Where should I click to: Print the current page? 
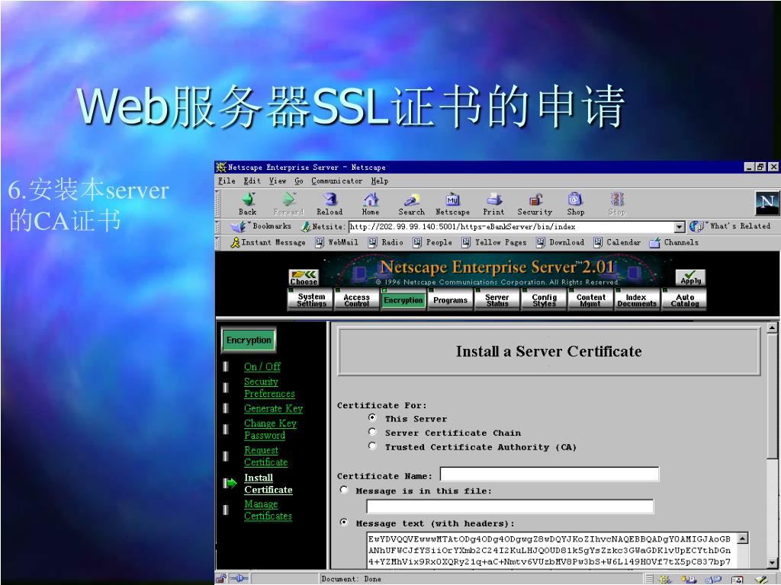pyautogui.click(x=493, y=204)
